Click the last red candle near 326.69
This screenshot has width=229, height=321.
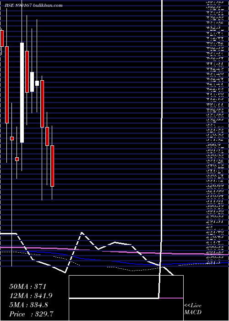click(x=52, y=166)
